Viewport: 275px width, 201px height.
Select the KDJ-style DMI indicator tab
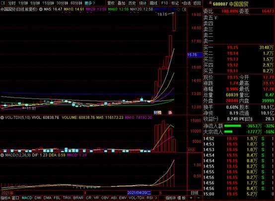click(38, 198)
